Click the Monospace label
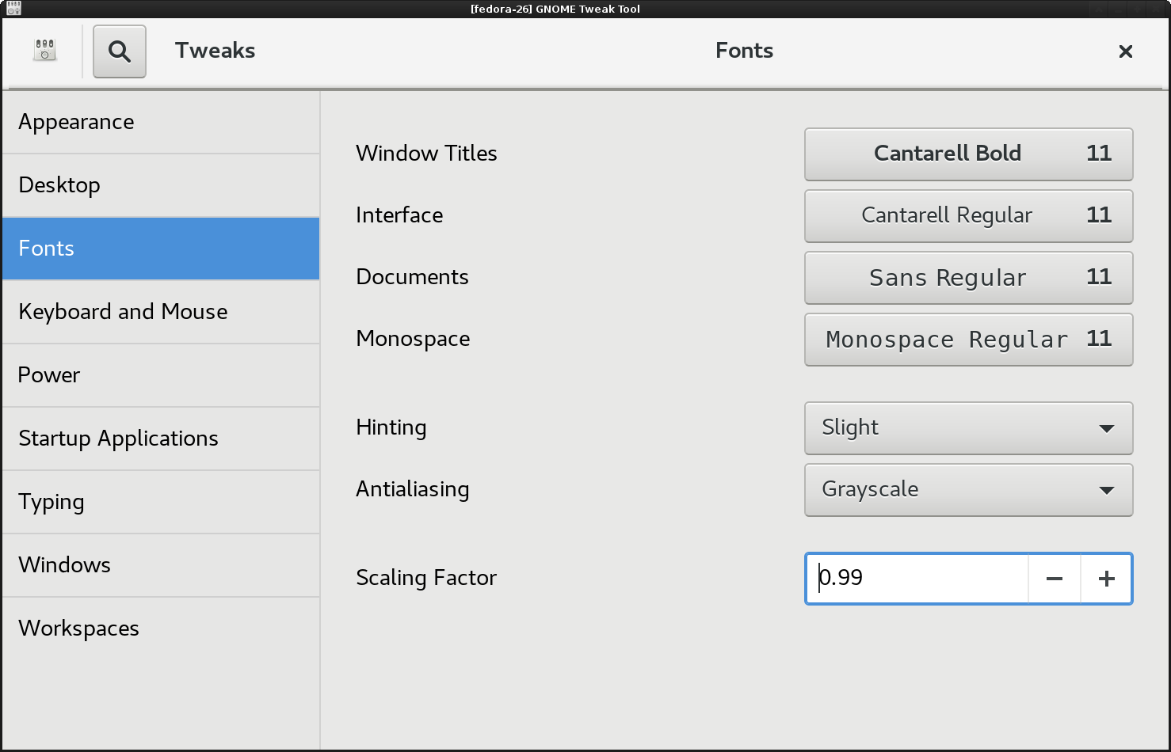 [413, 339]
